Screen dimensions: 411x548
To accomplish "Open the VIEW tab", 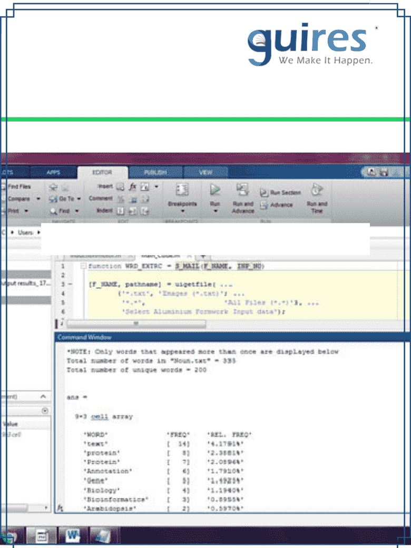I will (x=206, y=172).
